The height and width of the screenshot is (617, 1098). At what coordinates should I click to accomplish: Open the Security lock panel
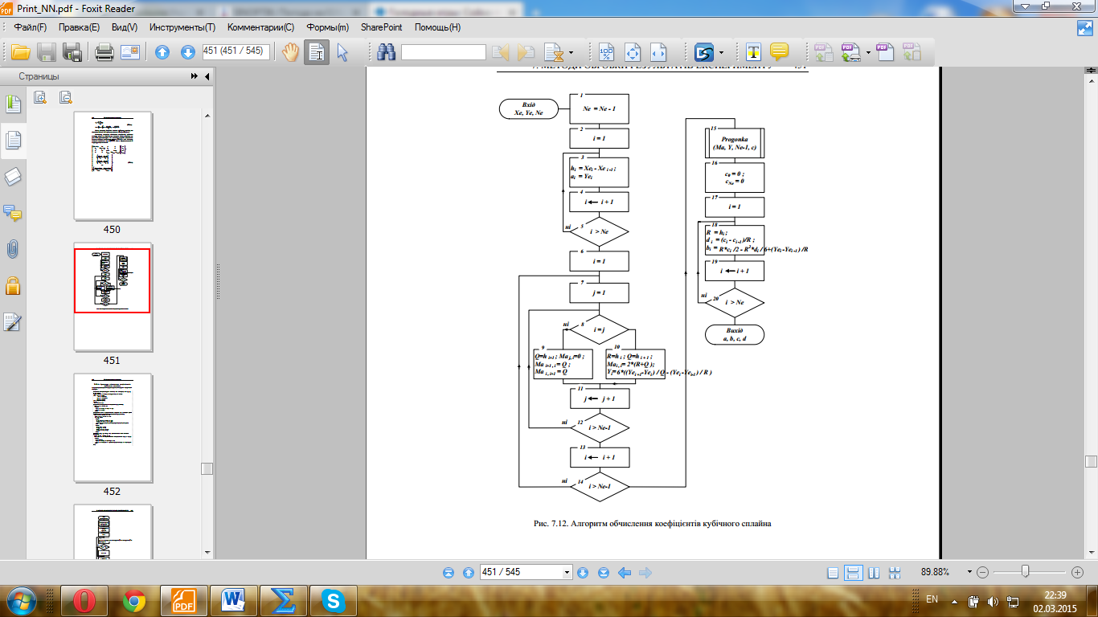tap(13, 285)
